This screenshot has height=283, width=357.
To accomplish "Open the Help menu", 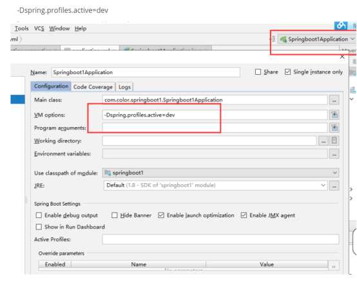I will 81,28.
